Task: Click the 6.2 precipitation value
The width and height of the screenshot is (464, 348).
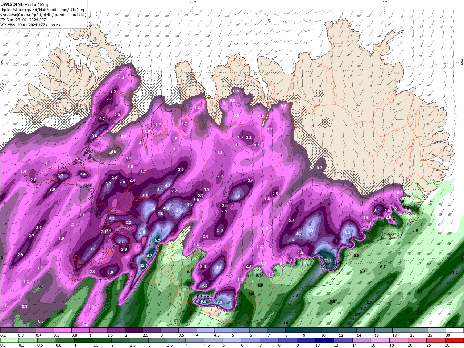Action: 347,233
